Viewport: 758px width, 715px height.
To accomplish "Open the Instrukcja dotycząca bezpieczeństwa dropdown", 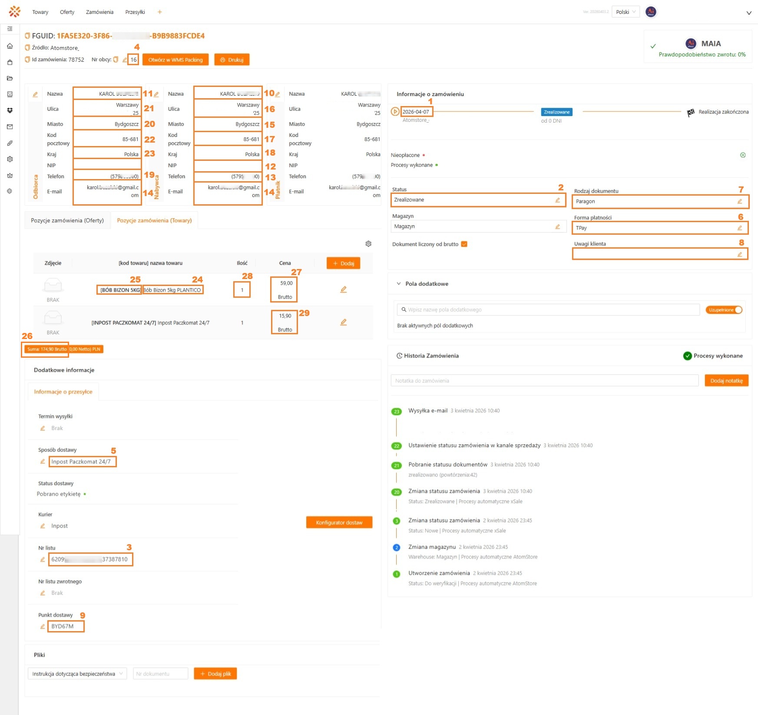I will (77, 674).
